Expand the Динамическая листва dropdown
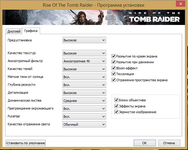Screen dimensions: 188x150 [84, 101]
